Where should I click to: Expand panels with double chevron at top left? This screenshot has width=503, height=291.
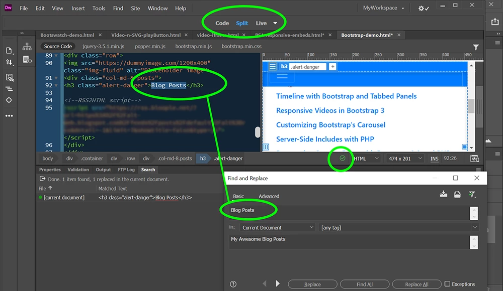click(22, 33)
